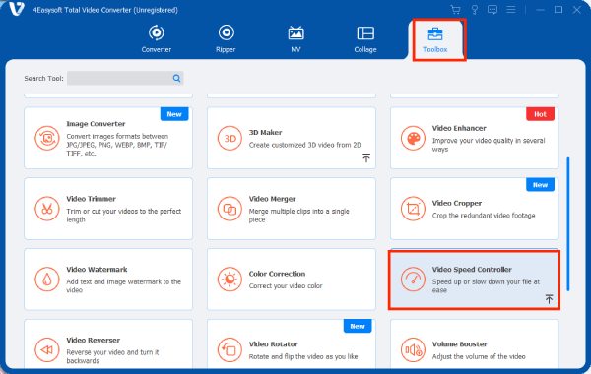Click 'Crop the redundant video footage' text
The width and height of the screenshot is (591, 374).
(484, 216)
